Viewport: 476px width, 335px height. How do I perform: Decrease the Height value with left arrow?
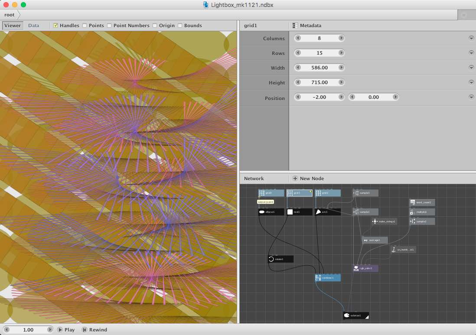click(x=298, y=82)
